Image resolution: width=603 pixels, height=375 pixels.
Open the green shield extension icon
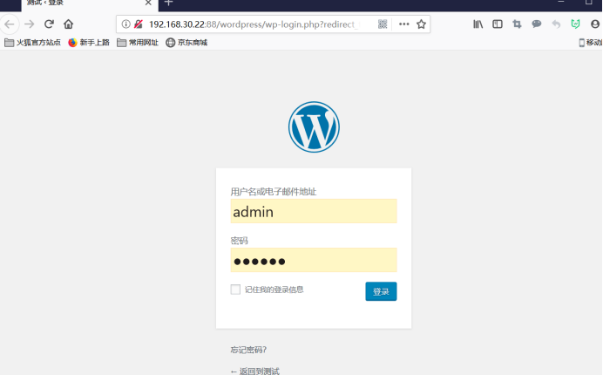pos(575,24)
